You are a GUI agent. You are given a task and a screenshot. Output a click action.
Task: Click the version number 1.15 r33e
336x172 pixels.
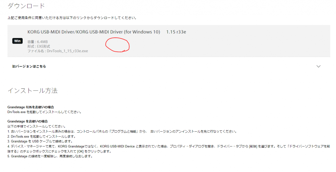[x=176, y=32]
